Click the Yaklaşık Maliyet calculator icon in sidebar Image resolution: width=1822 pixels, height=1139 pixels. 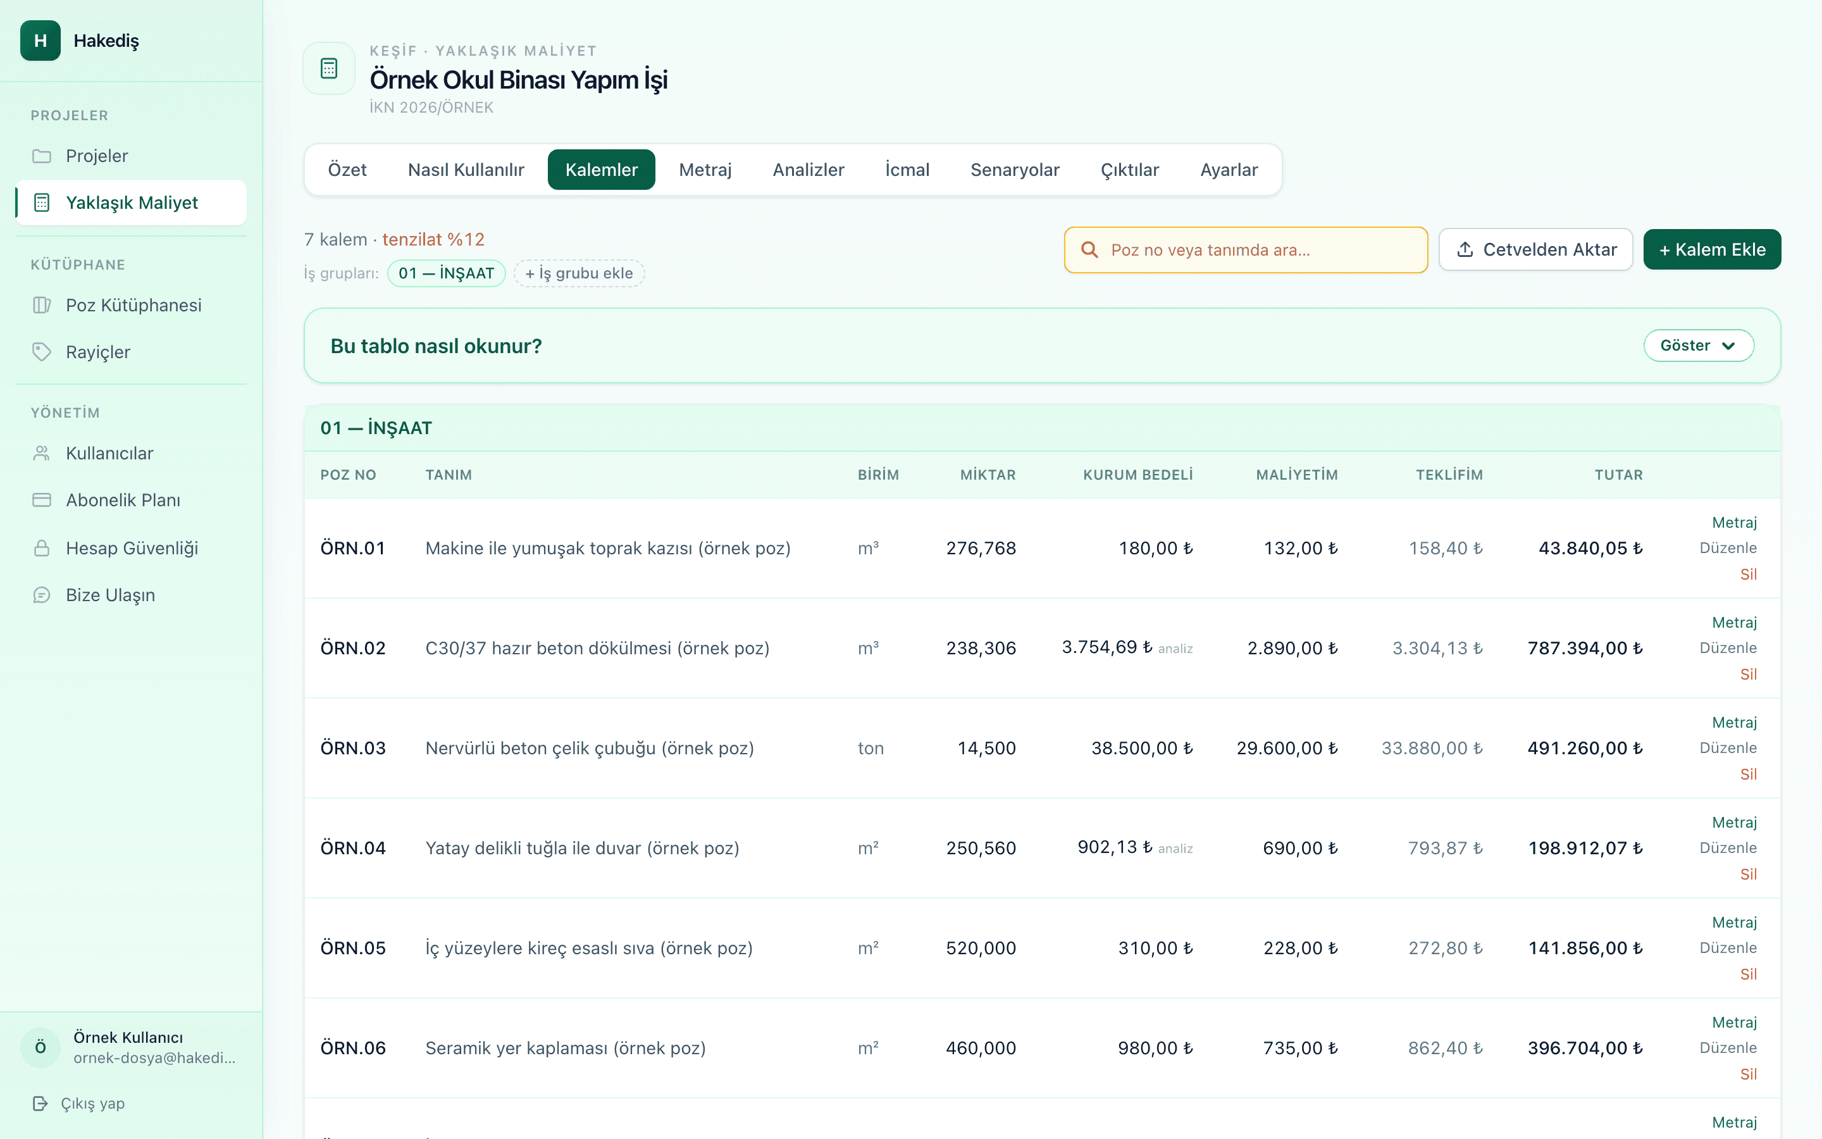41,202
